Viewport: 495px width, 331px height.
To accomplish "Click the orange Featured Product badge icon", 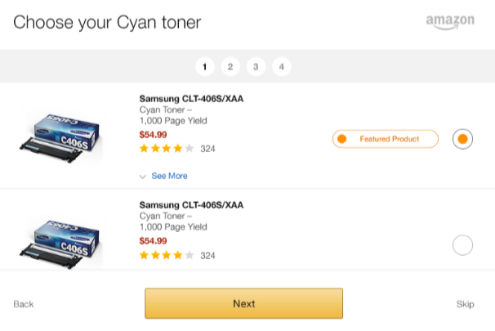I will (x=341, y=139).
